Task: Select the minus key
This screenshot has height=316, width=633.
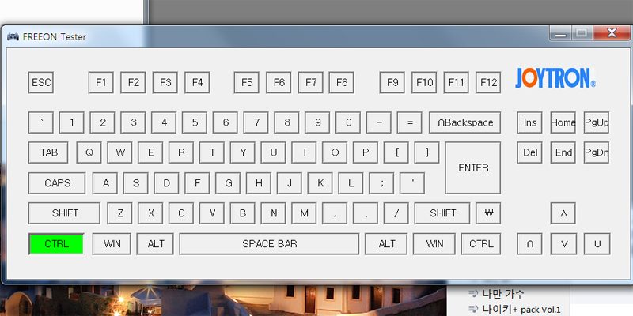Action: pyautogui.click(x=379, y=122)
